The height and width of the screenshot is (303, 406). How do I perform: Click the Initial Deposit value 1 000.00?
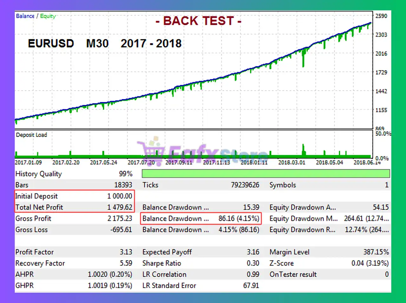pyautogui.click(x=120, y=196)
